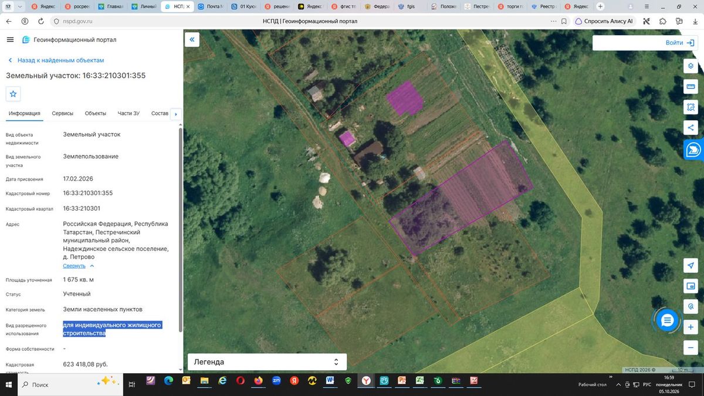Open the browser tab list dropdown
704x396 pixels.
[21, 6]
